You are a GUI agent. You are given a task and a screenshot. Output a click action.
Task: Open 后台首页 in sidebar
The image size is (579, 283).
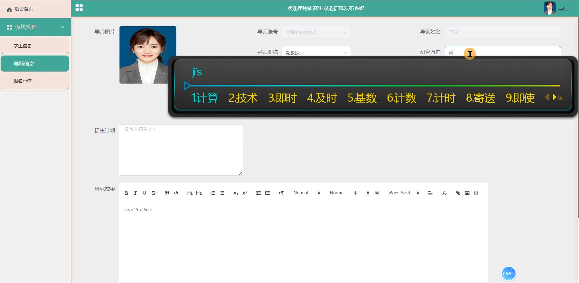pos(35,9)
